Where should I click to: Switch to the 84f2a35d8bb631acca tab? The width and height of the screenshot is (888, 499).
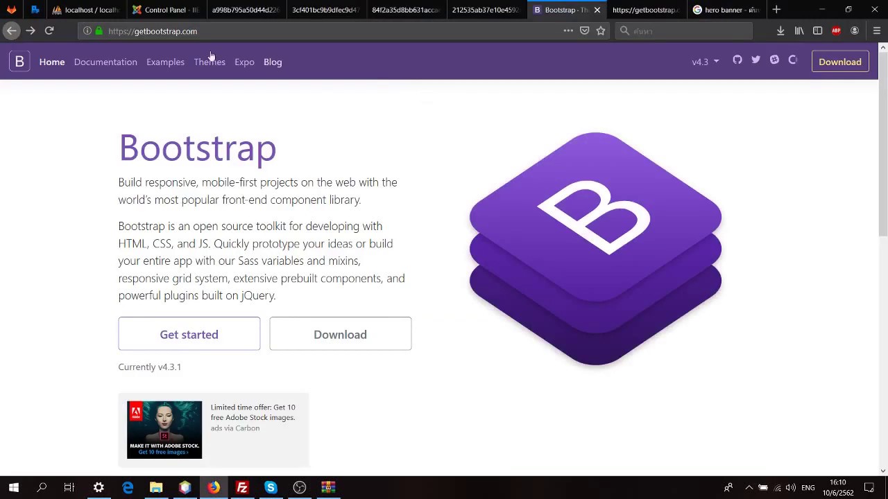[x=406, y=10]
